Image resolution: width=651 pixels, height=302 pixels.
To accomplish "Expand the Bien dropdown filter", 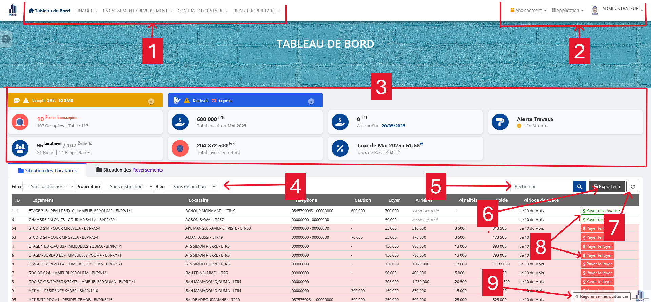I will pos(191,187).
